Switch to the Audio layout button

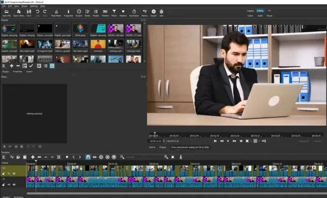point(260,16)
